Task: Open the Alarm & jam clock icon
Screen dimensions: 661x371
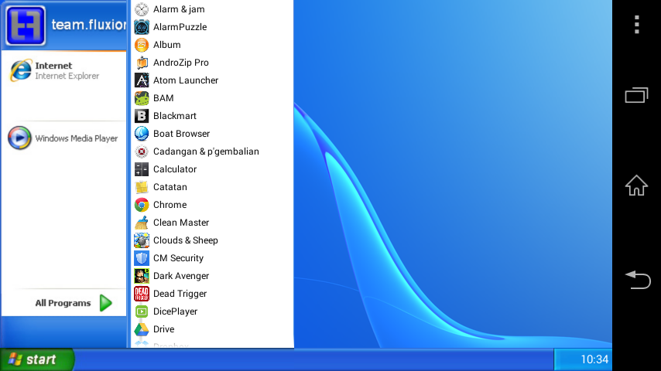Action: (x=142, y=9)
